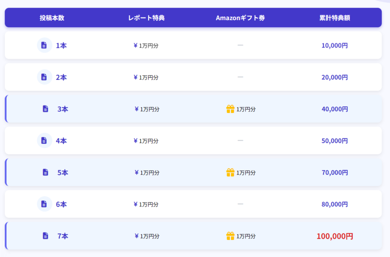This screenshot has height=257, width=390.
Task: Click the document icon in the 1本 row
Action: [x=44, y=45]
